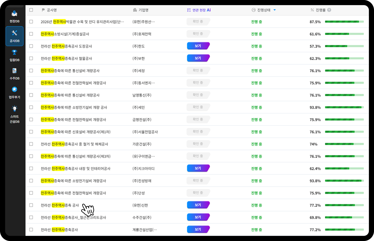Click 진행 중 status for (주)진성방재 row
The image size is (374, 241).
256,181
